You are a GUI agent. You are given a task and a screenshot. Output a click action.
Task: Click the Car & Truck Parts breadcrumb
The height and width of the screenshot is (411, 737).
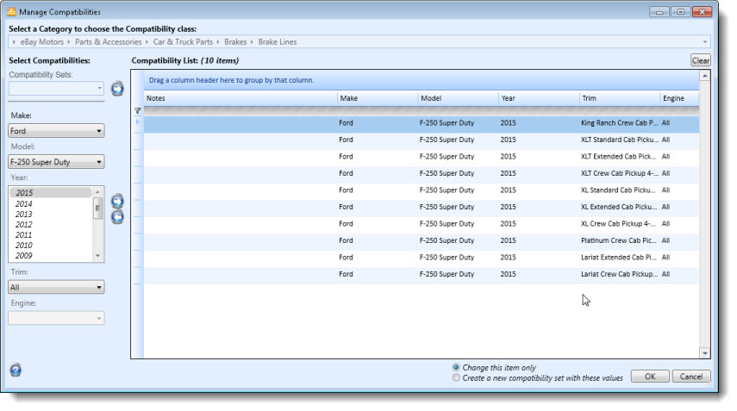click(183, 42)
